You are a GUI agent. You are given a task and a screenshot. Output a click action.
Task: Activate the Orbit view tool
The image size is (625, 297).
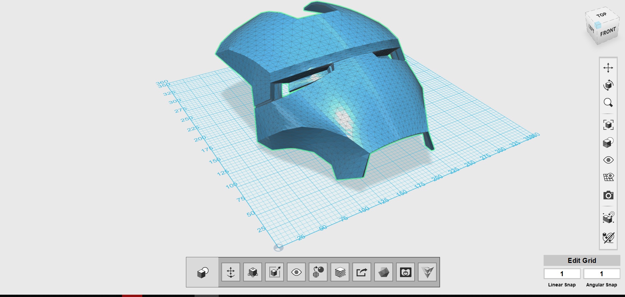(608, 85)
